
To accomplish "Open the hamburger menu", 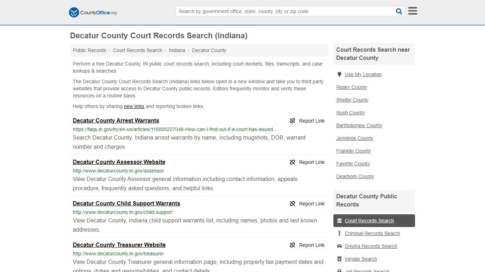I will (413, 11).
